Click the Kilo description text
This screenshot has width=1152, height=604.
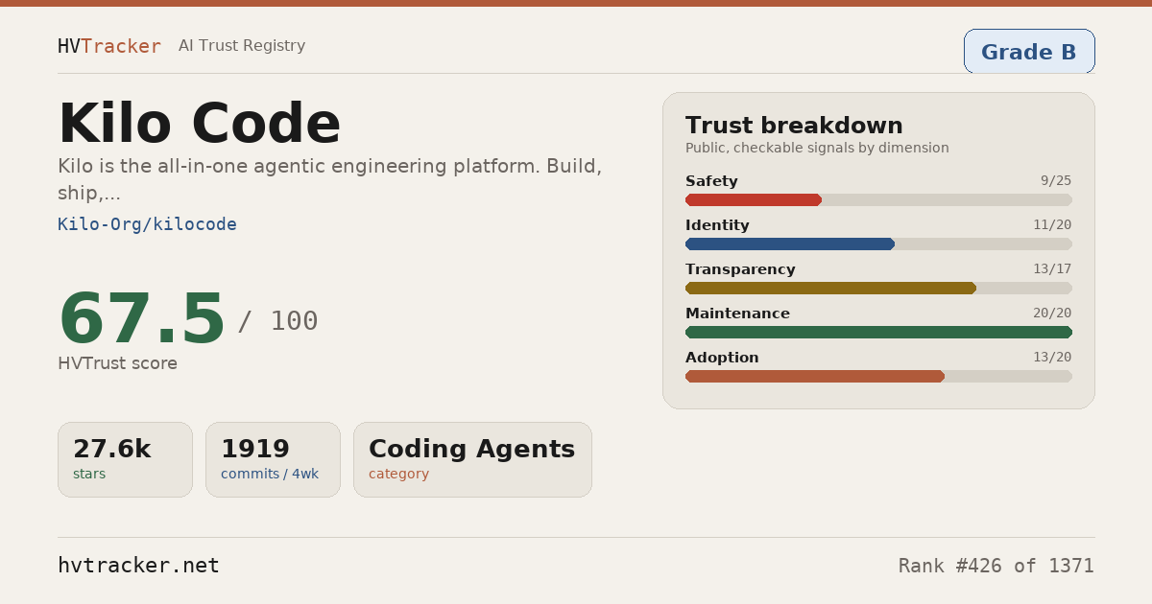330,179
